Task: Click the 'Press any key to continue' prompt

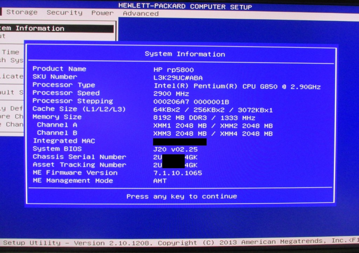Action: (x=182, y=196)
